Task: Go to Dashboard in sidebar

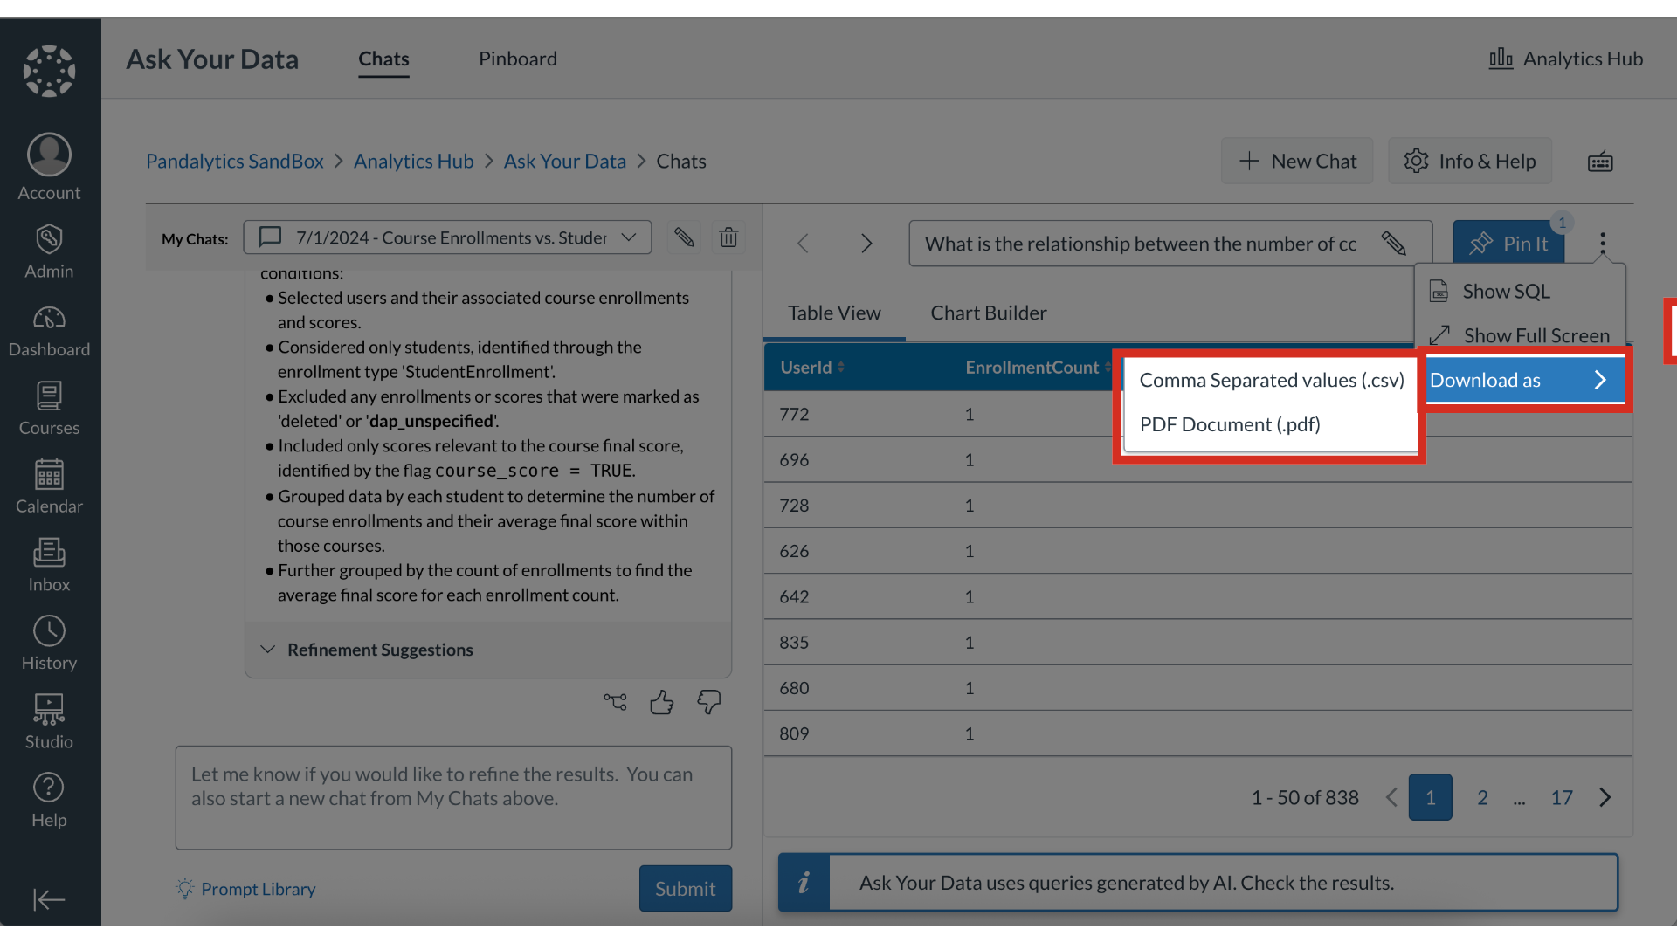Action: coord(49,331)
